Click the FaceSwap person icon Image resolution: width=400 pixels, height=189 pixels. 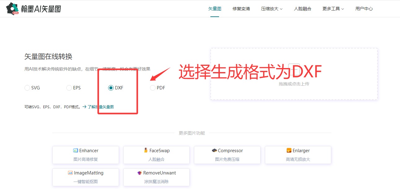[x=146, y=150]
